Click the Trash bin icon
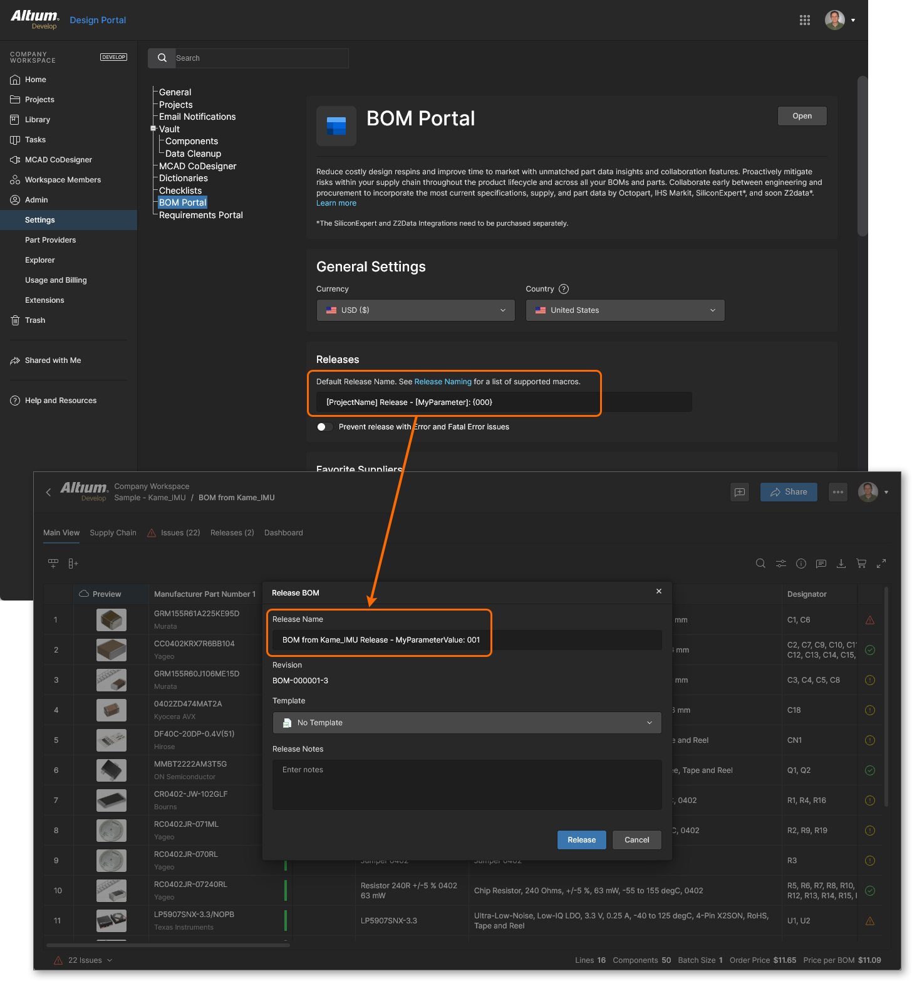 [15, 320]
